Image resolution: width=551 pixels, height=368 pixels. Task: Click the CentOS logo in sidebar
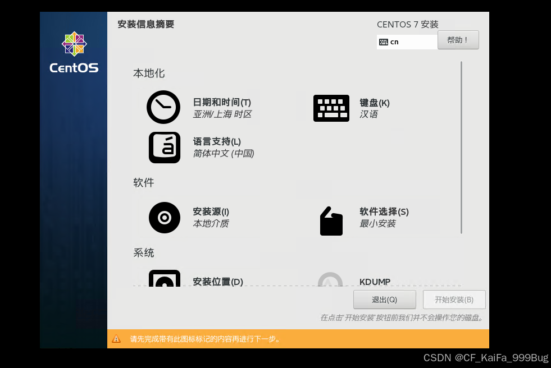click(74, 52)
